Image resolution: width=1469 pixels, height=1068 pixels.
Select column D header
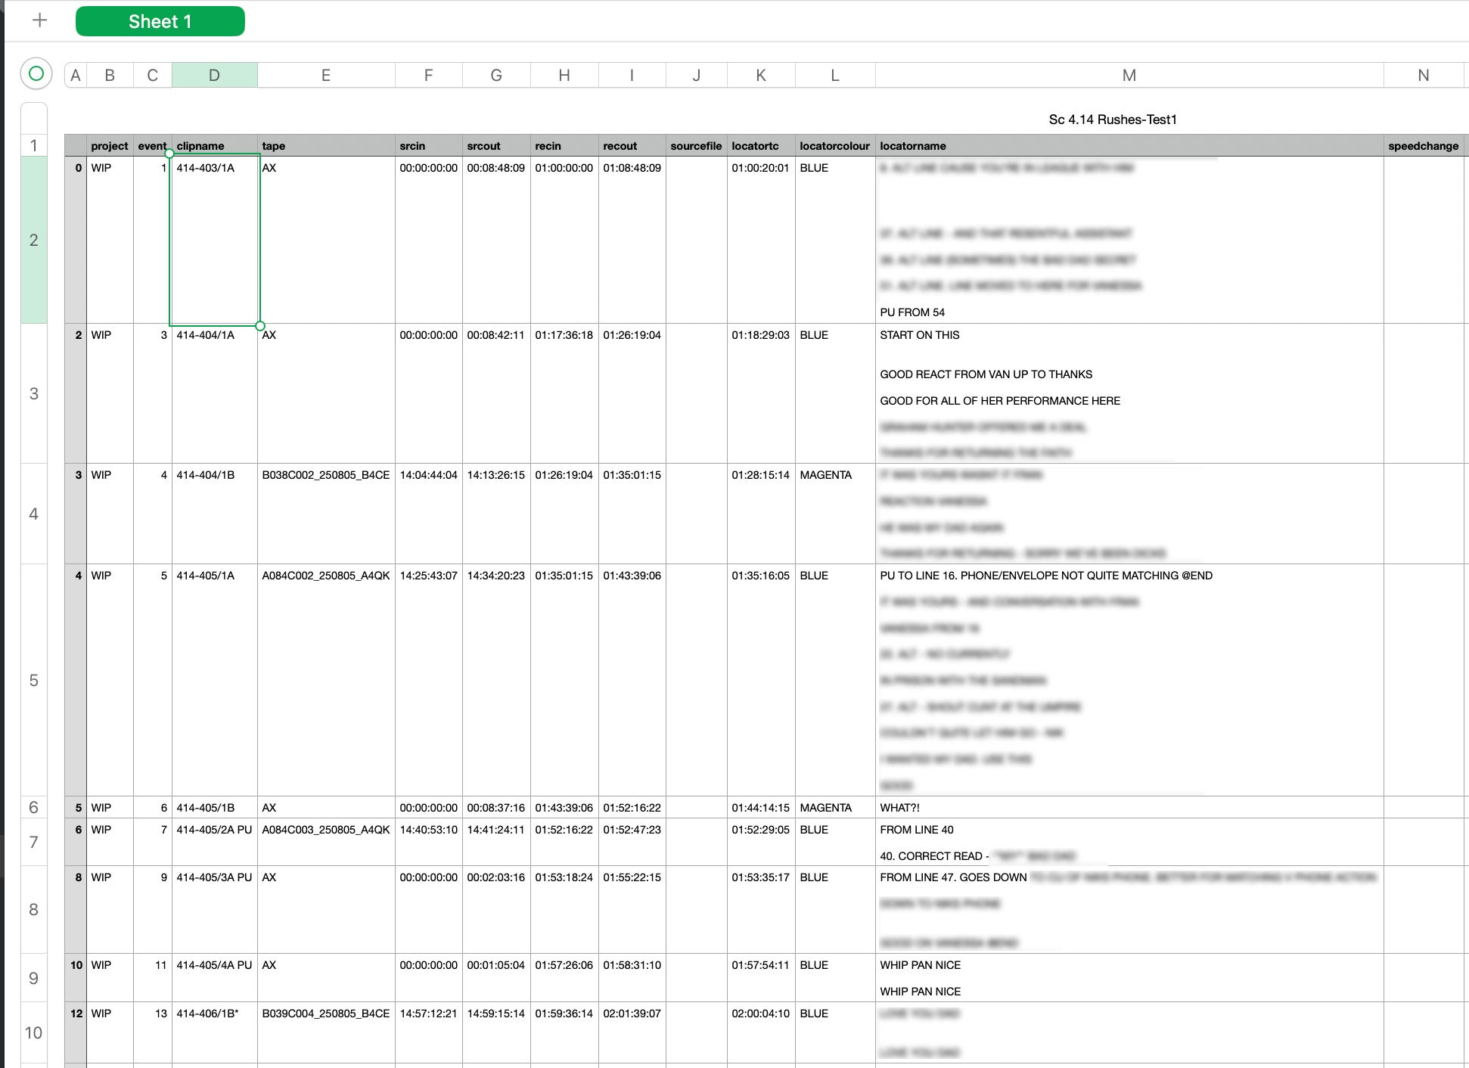point(214,75)
